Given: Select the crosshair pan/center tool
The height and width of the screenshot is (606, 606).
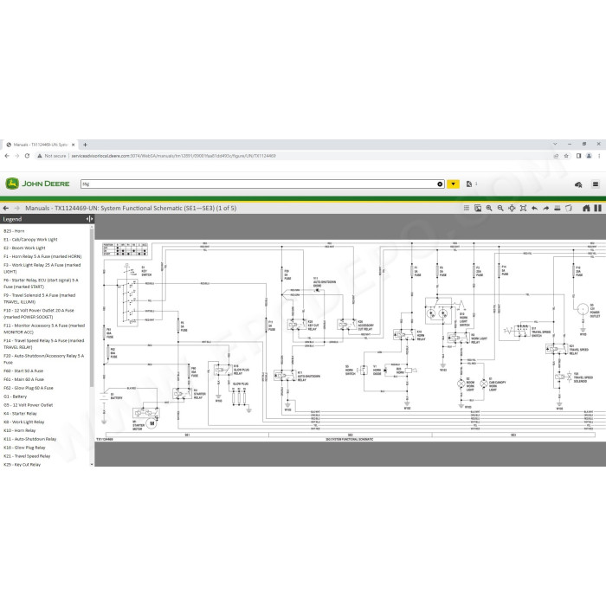Looking at the screenshot, I should (x=512, y=208).
